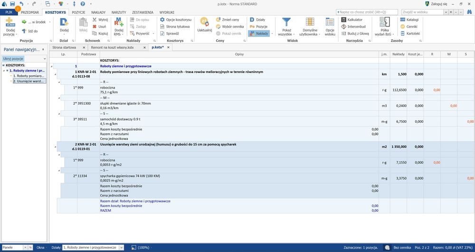Image resolution: width=475 pixels, height=252 pixels.
Task: Click the Opisy column header
Action: point(239,54)
